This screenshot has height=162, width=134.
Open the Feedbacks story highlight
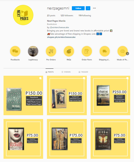pyautogui.click(x=15, y=51)
